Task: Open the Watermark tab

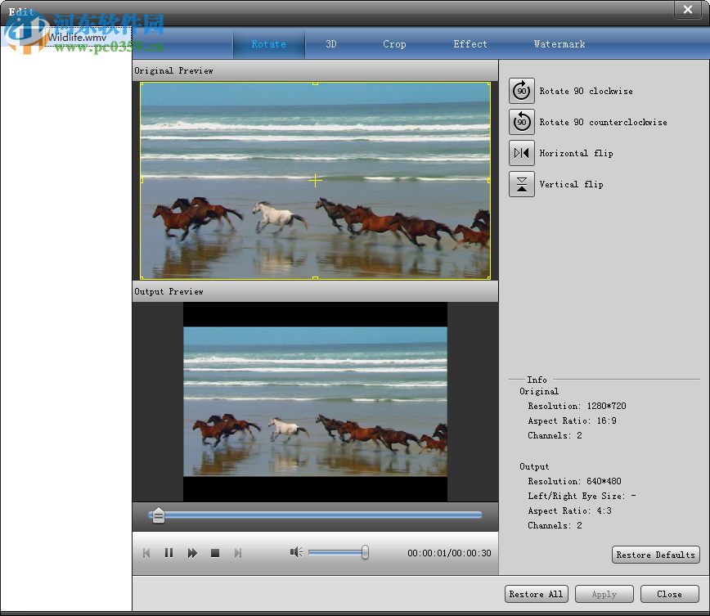Action: coord(559,44)
